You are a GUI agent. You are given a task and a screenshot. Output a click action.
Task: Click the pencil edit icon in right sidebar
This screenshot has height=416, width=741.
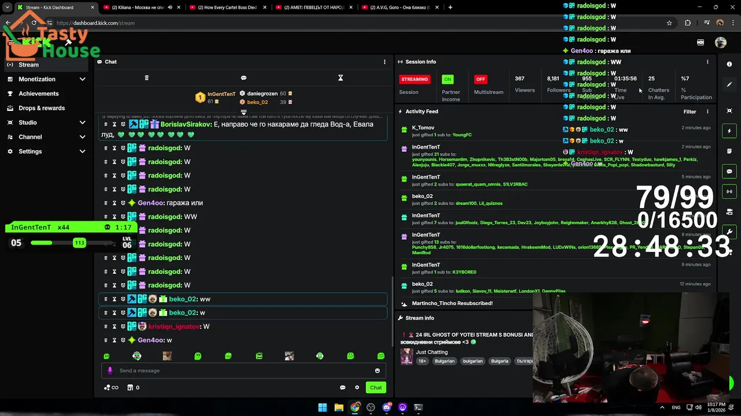click(729, 84)
